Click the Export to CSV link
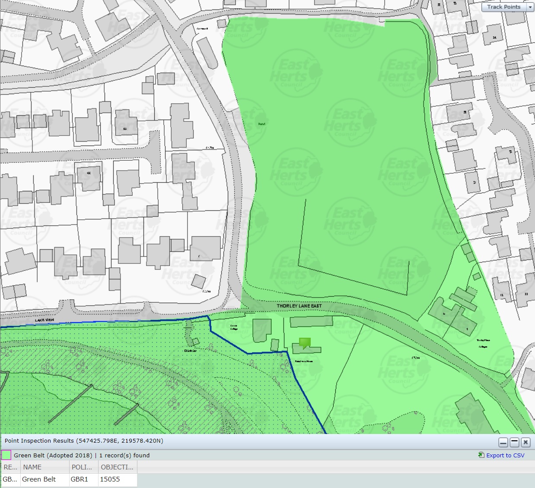This screenshot has height=488, width=535. click(505, 455)
